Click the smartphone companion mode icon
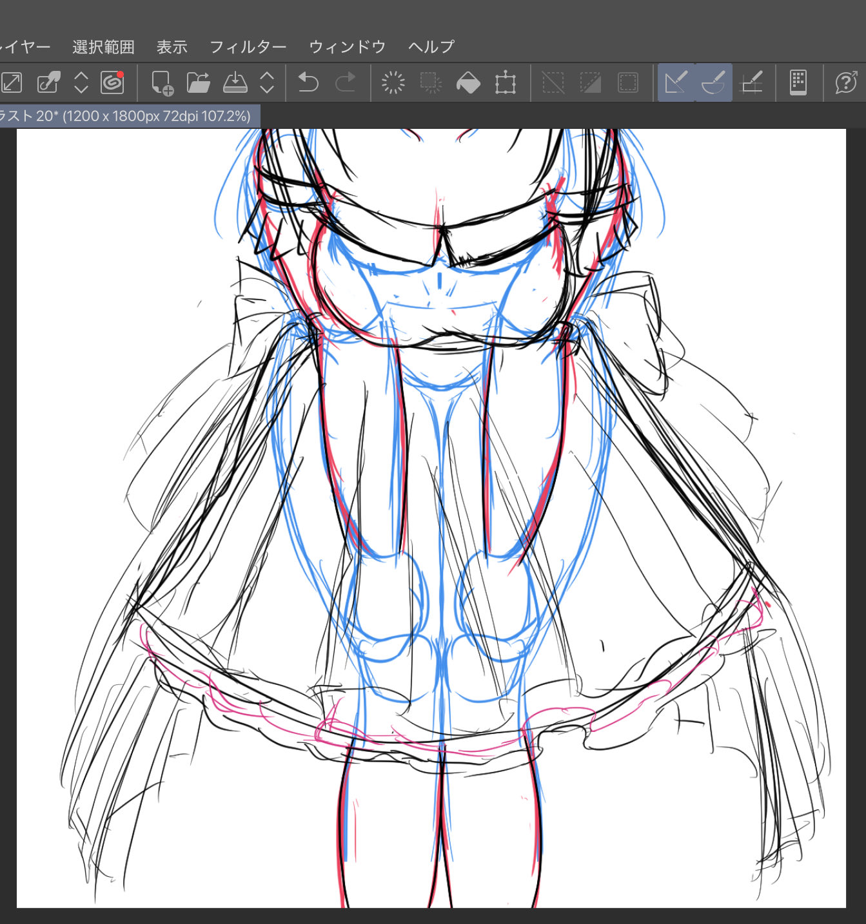Viewport: 866px width, 924px height. (798, 83)
